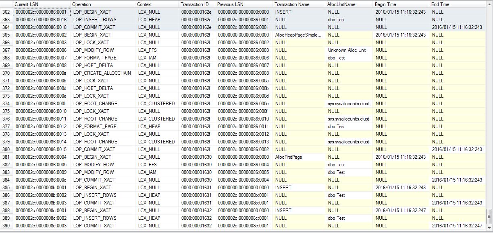Click the sys.sysallocunits.clust cell in row 374

349,104
